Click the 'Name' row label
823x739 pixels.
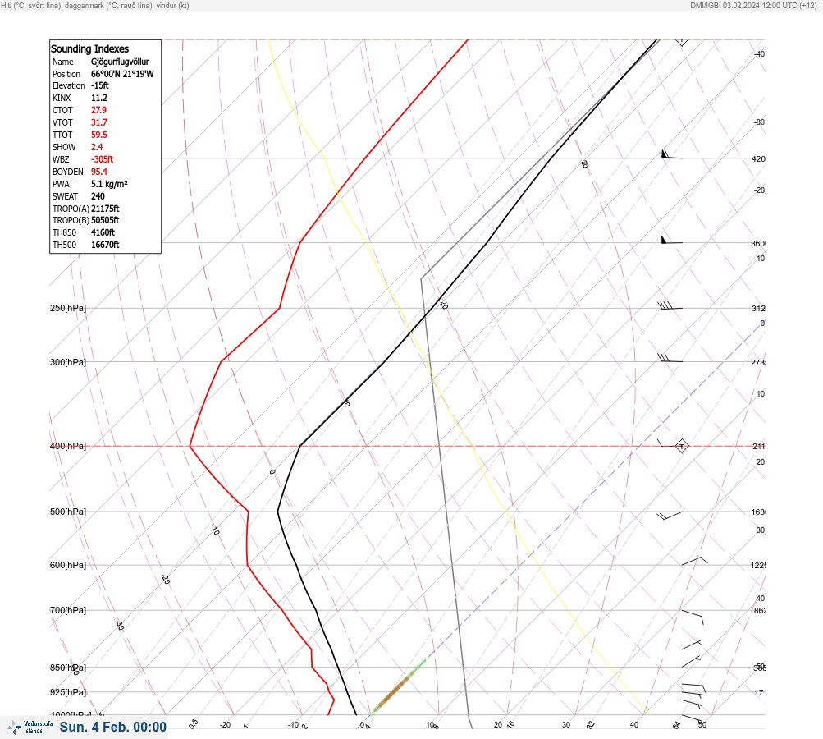point(63,62)
